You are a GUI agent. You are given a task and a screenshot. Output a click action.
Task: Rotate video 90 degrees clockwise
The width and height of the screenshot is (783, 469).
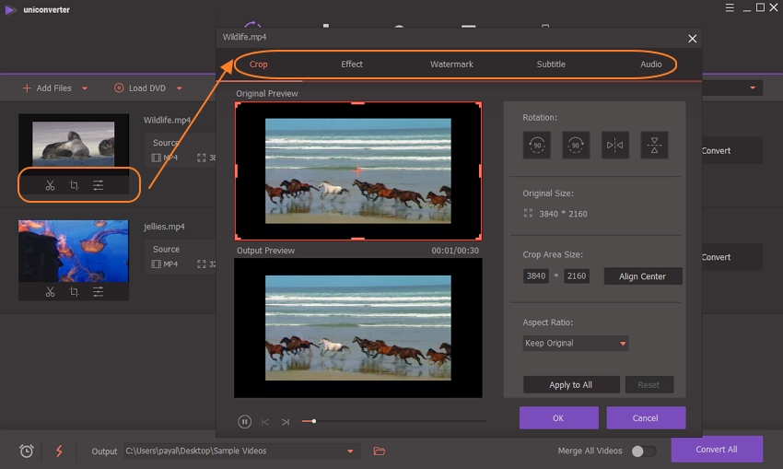point(576,146)
